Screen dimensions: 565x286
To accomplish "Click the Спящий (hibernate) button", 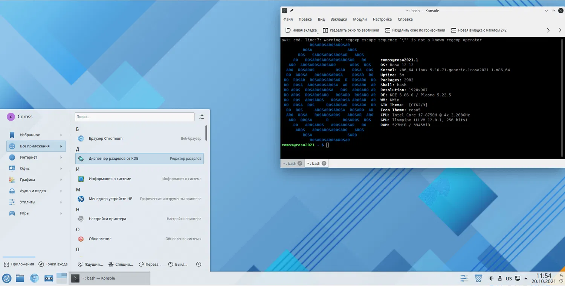I will click(121, 264).
